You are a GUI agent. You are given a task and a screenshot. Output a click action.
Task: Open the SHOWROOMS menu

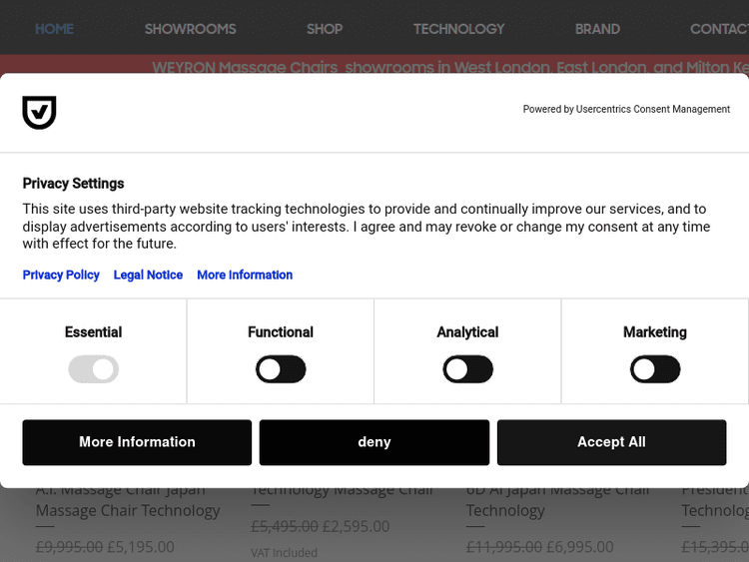point(190,29)
